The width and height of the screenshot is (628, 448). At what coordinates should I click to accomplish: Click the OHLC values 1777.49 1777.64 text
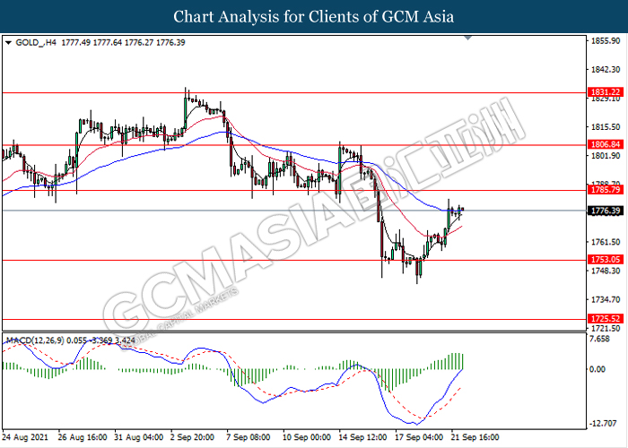click(x=92, y=43)
